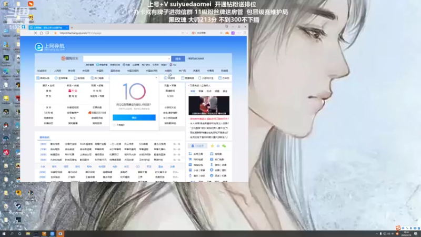Open a new browser tab with plus

click(72, 27)
